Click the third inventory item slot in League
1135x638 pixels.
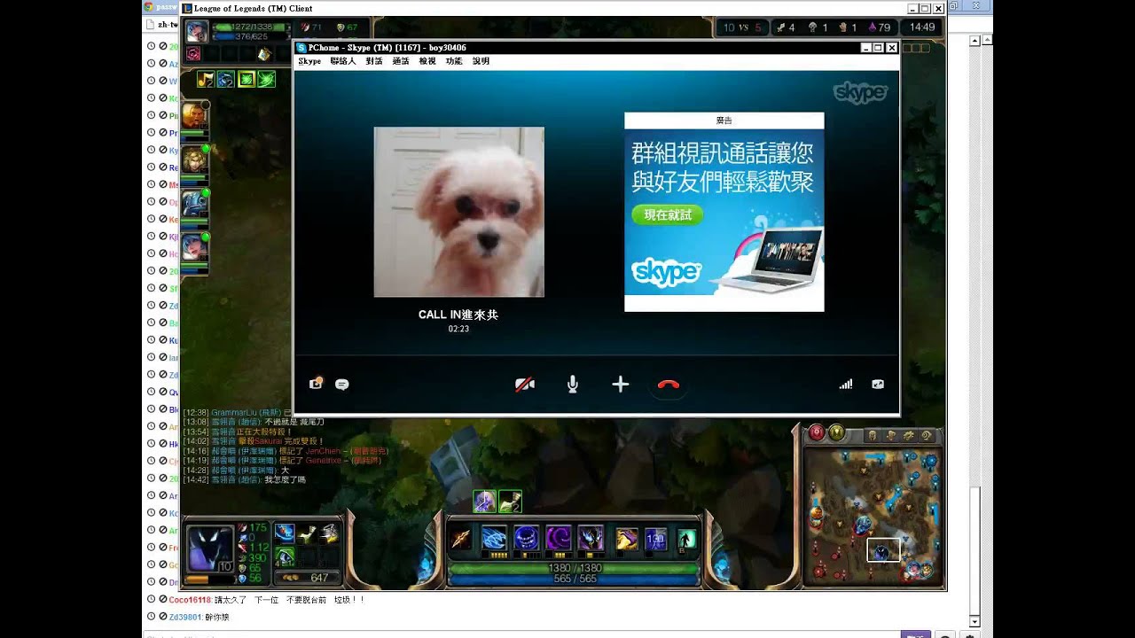pyautogui.click(x=330, y=533)
